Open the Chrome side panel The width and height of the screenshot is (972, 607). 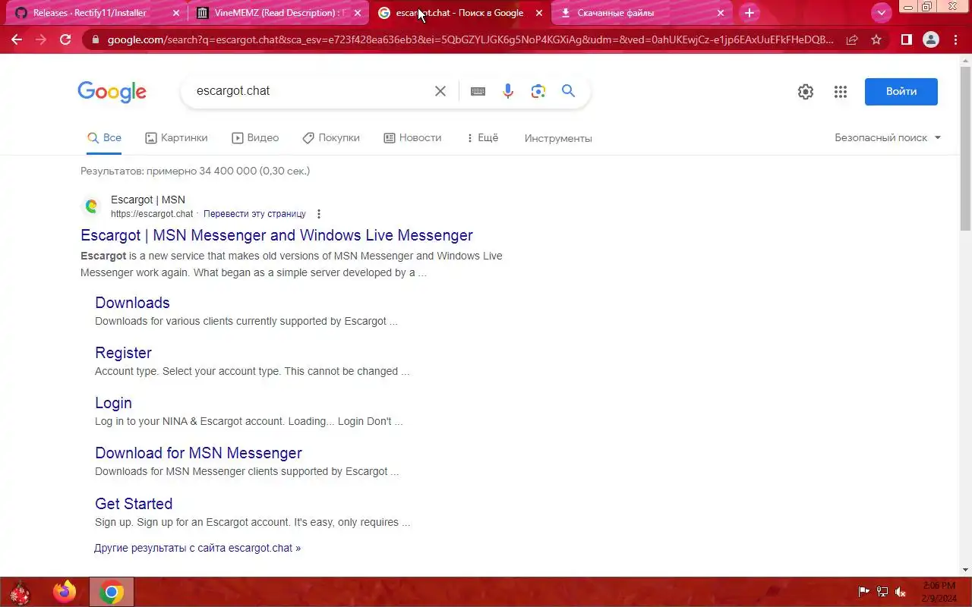click(x=906, y=39)
